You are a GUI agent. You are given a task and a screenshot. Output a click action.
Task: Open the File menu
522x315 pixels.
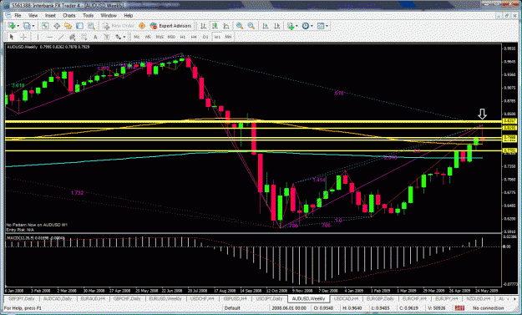18,15
